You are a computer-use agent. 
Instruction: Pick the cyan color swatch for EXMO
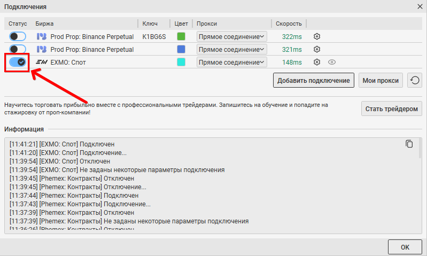pyautogui.click(x=181, y=62)
